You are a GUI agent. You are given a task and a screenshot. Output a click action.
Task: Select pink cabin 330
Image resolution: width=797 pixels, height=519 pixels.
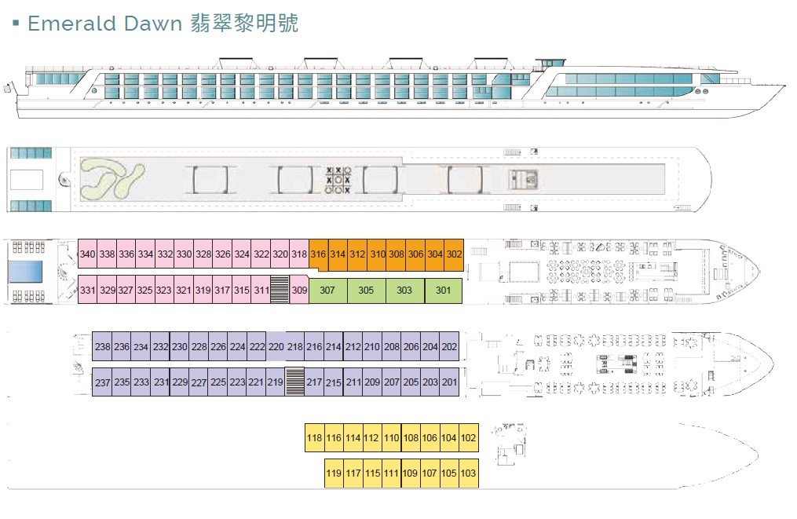(184, 254)
